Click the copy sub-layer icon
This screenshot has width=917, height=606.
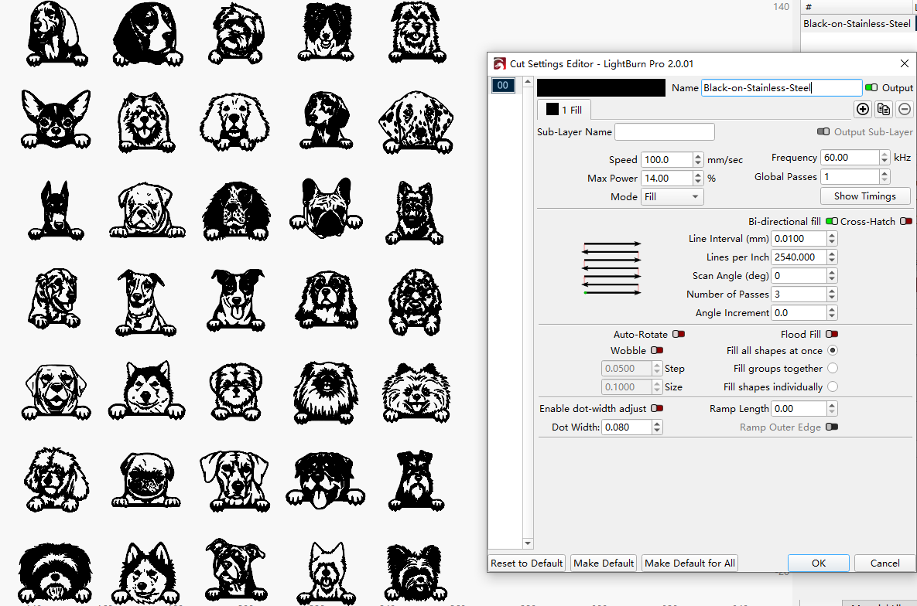click(884, 110)
